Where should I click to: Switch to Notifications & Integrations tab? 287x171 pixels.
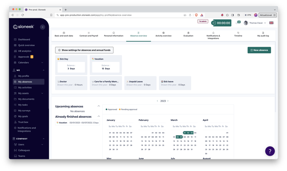pos(213,35)
